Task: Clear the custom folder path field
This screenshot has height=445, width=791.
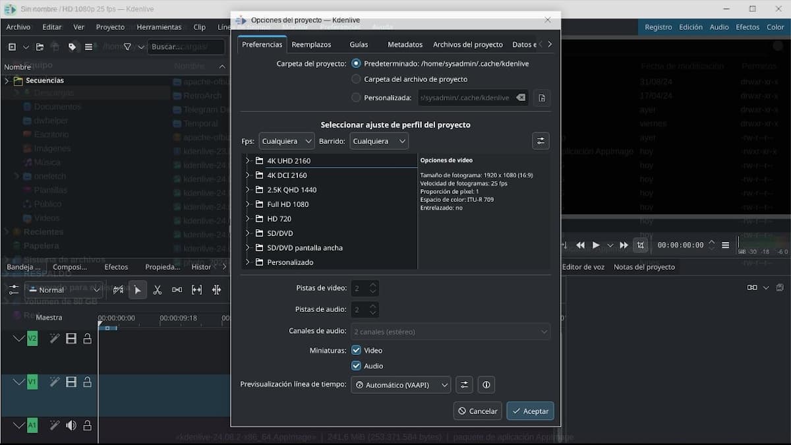Action: tap(521, 98)
